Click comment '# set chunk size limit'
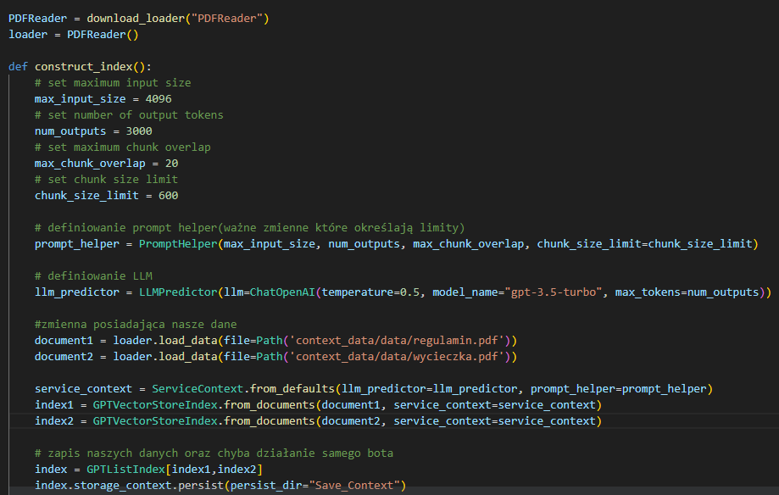The width and height of the screenshot is (779, 495). (106, 180)
